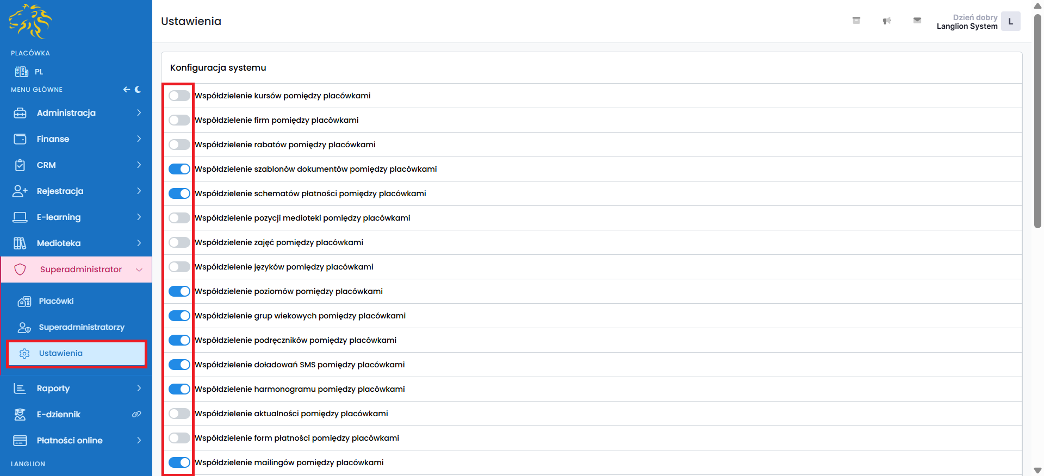1044x476 pixels.
Task: Open the megaphone announcements icon
Action: (x=886, y=21)
